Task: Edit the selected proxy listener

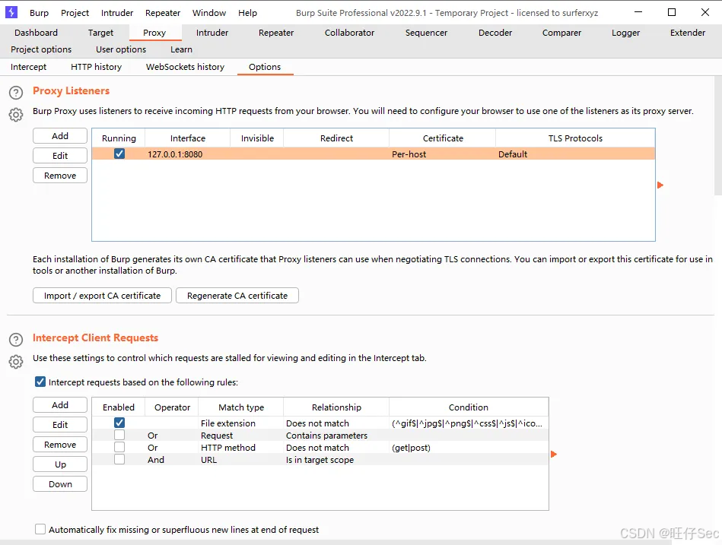Action: 60,156
